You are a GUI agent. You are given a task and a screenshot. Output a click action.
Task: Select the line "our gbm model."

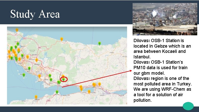click(149, 73)
